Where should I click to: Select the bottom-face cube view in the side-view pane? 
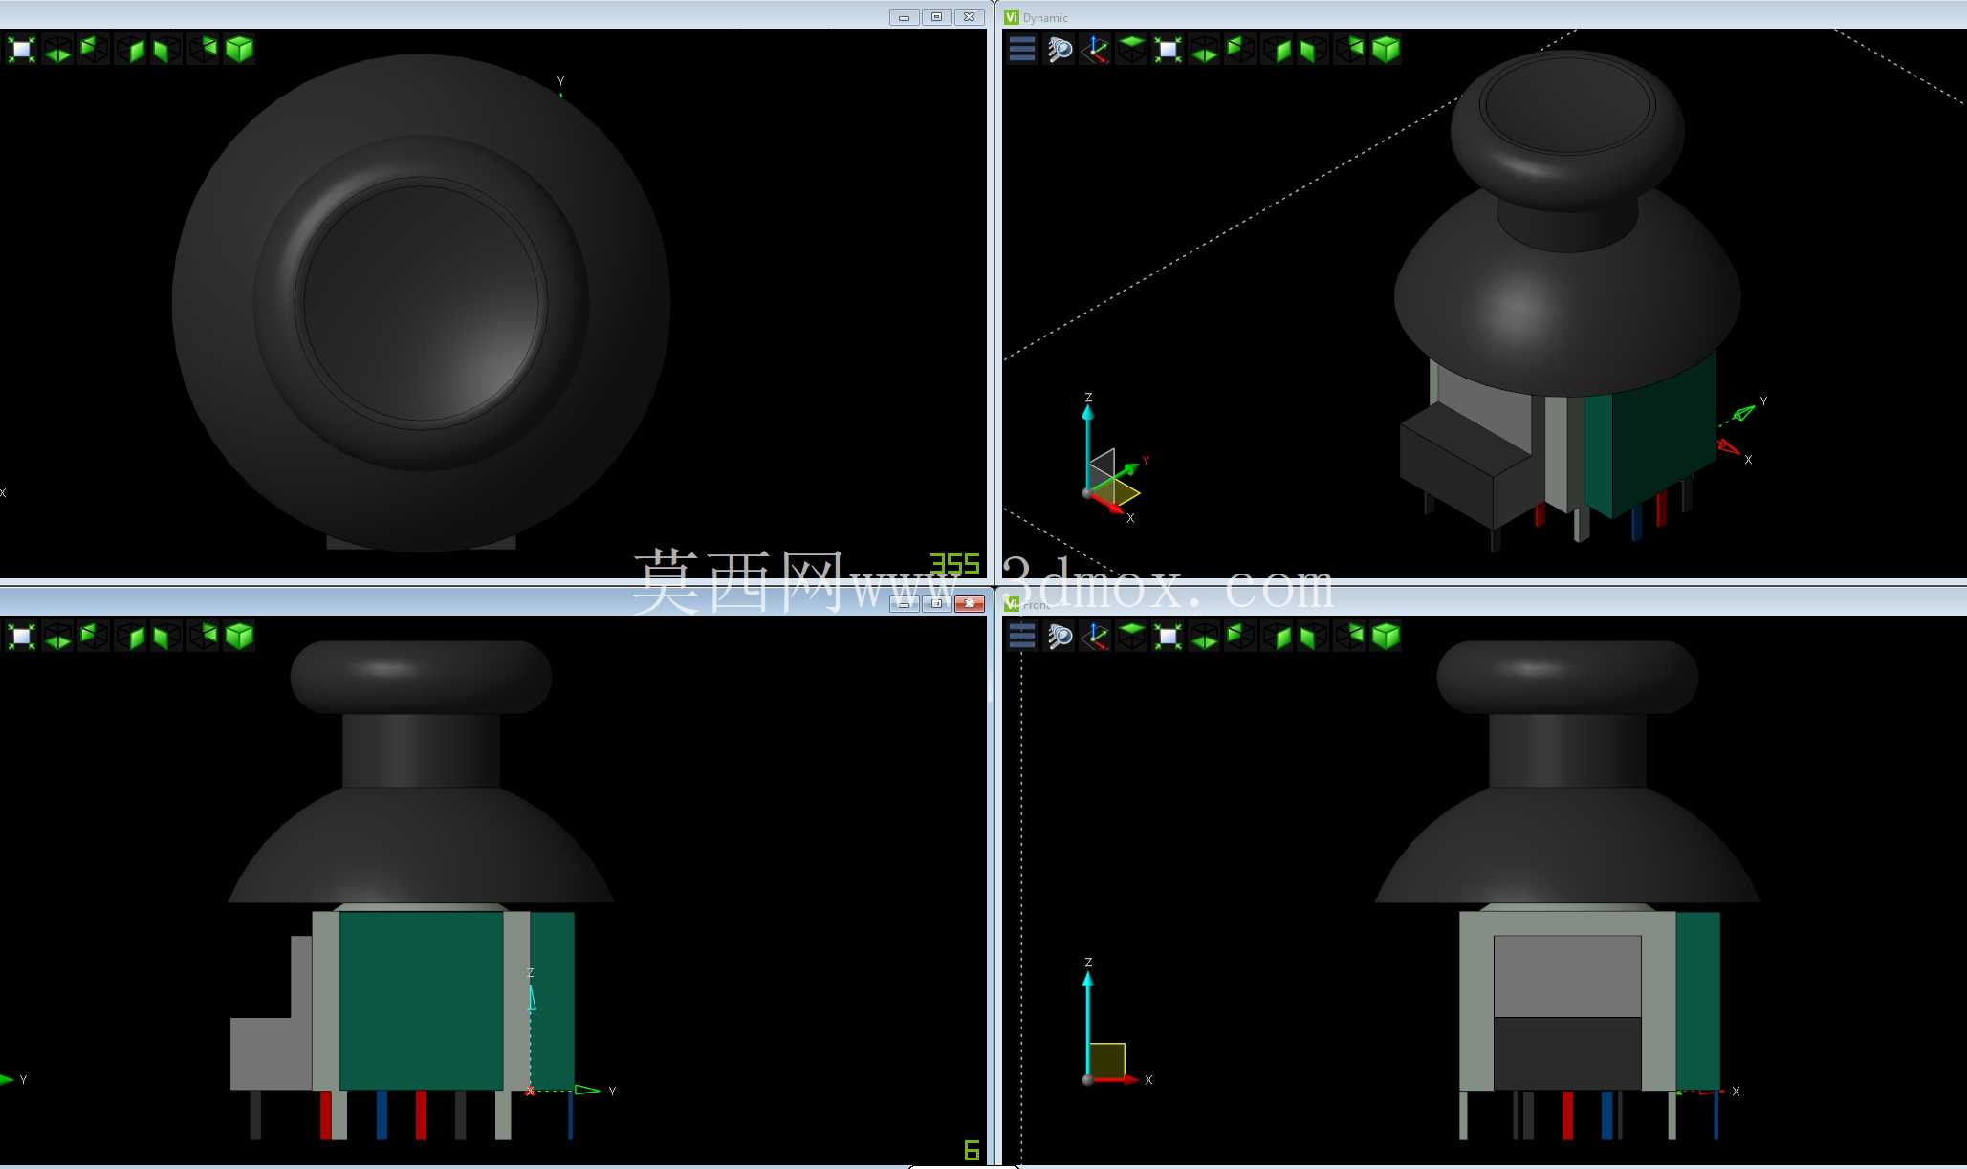[x=57, y=637]
